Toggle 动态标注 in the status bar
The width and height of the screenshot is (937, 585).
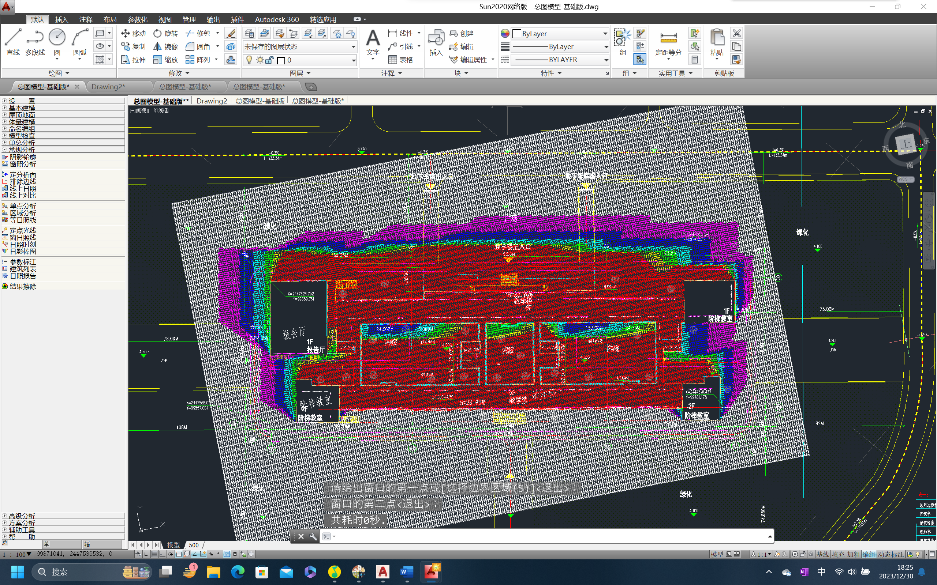coord(891,554)
